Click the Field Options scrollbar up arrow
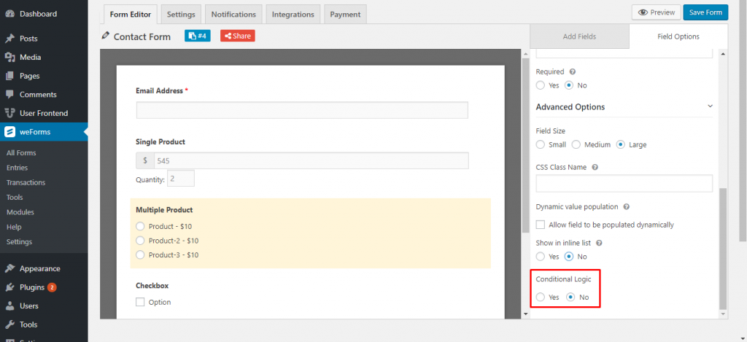Image resolution: width=747 pixels, height=342 pixels. pyautogui.click(x=723, y=54)
